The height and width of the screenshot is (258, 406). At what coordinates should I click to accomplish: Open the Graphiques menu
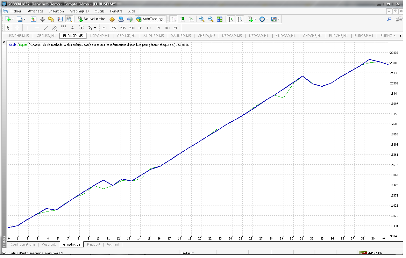tap(79, 11)
